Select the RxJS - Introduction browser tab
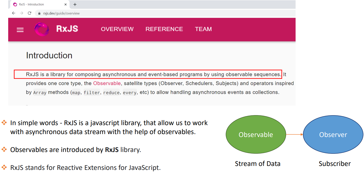 (40, 4)
